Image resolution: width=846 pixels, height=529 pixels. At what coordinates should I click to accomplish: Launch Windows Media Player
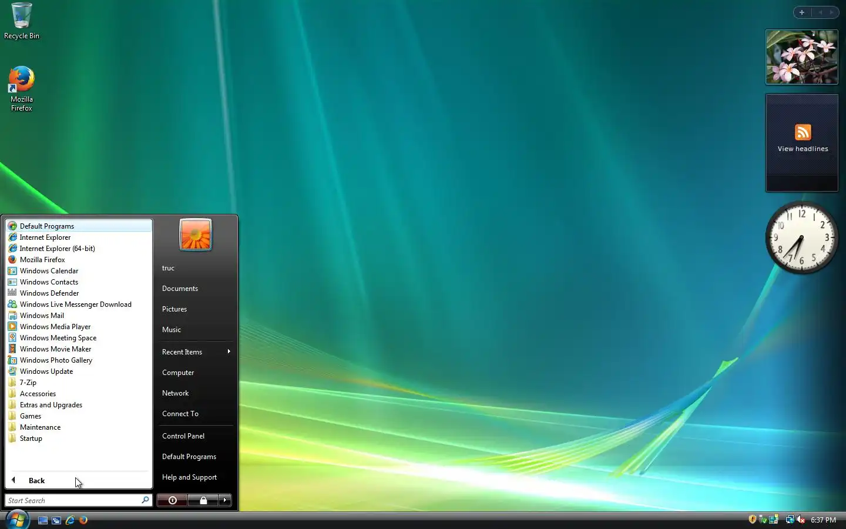pyautogui.click(x=79, y=326)
